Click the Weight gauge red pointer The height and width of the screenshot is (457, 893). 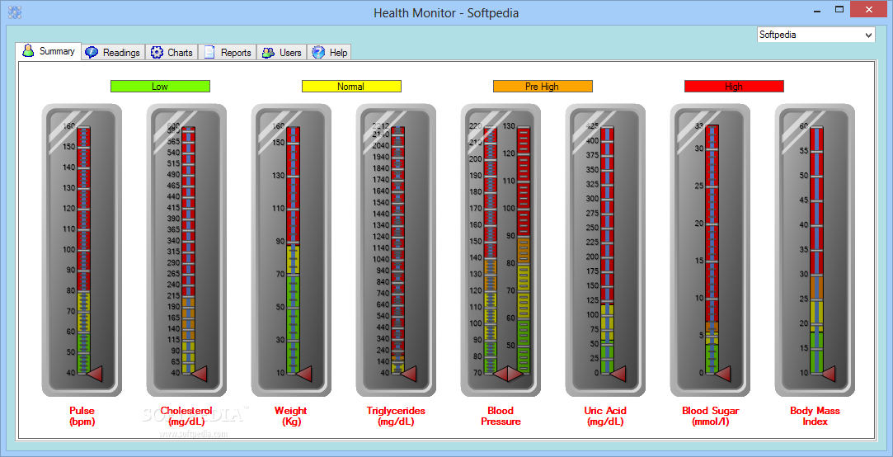(x=305, y=373)
